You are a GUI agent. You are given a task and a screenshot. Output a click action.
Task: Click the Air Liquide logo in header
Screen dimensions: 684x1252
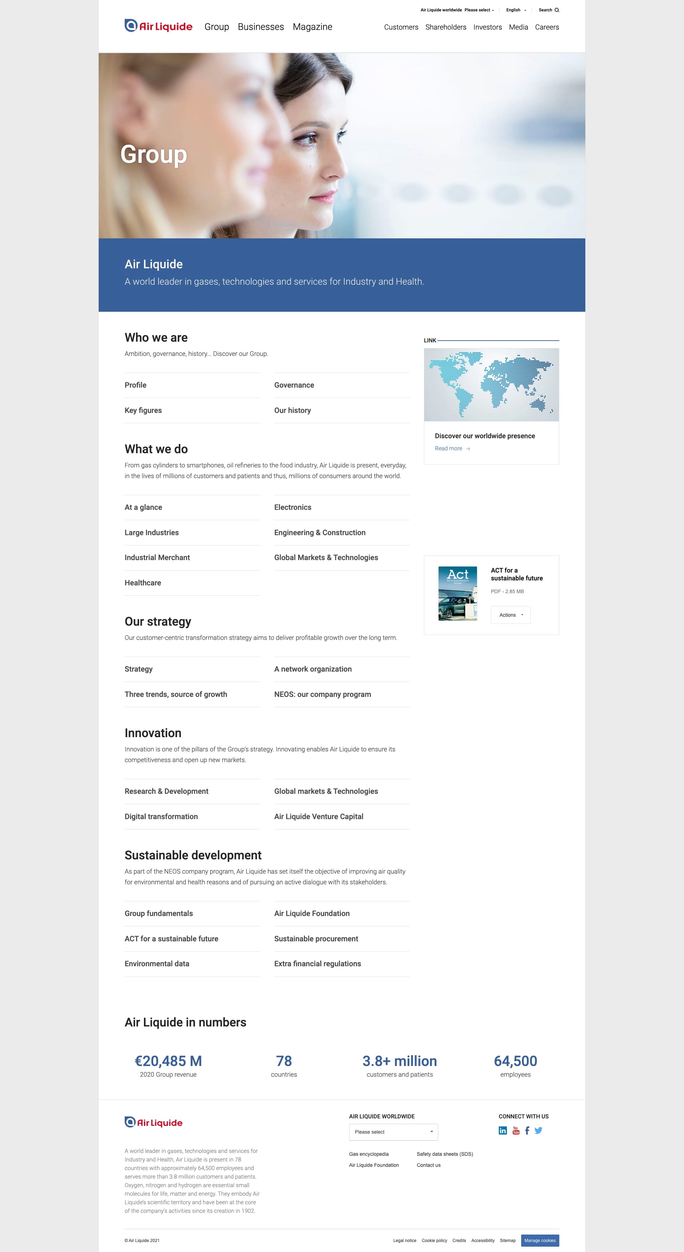tap(159, 26)
